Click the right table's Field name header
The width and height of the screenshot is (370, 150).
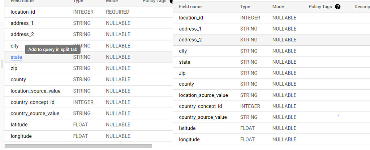coord(190,7)
